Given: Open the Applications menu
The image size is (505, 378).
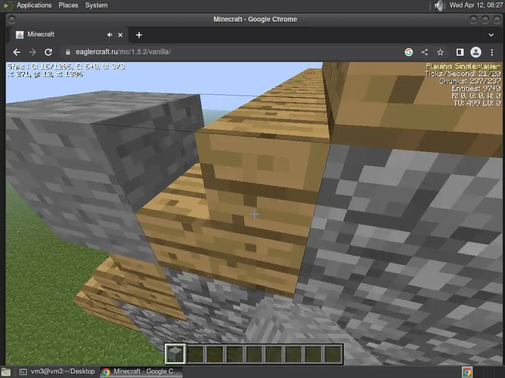Looking at the screenshot, I should [x=34, y=5].
